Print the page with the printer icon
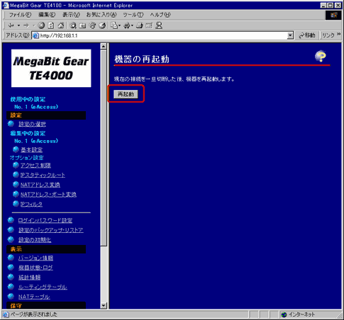 tap(140, 25)
